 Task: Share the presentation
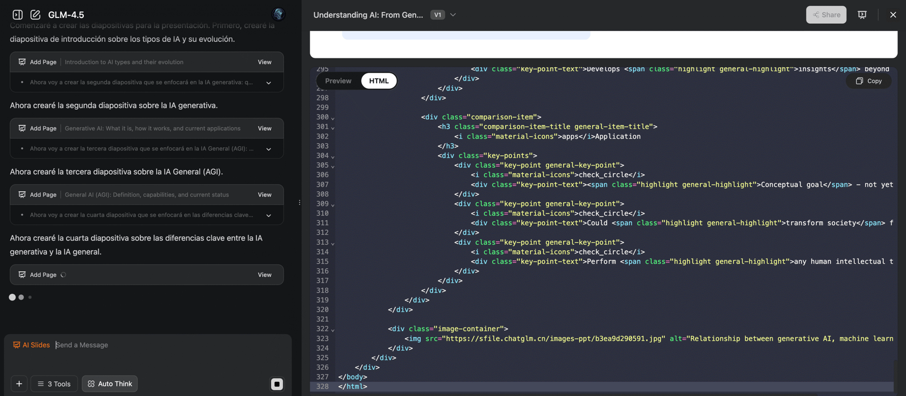click(x=826, y=15)
